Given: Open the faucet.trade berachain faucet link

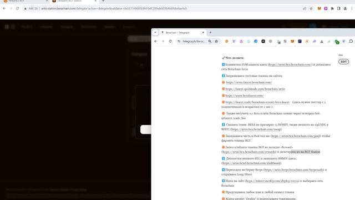Looking at the screenshot, I should pos(257,102).
